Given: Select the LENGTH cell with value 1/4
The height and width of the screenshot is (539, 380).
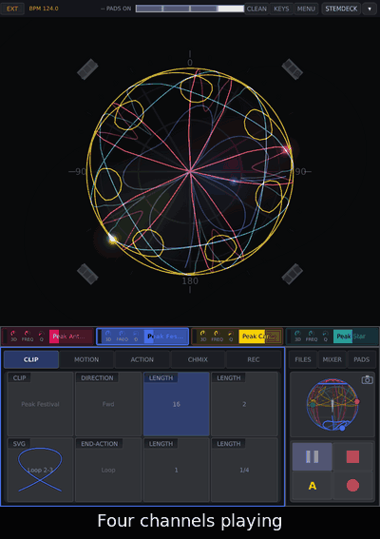Looking at the screenshot, I should [x=244, y=470].
